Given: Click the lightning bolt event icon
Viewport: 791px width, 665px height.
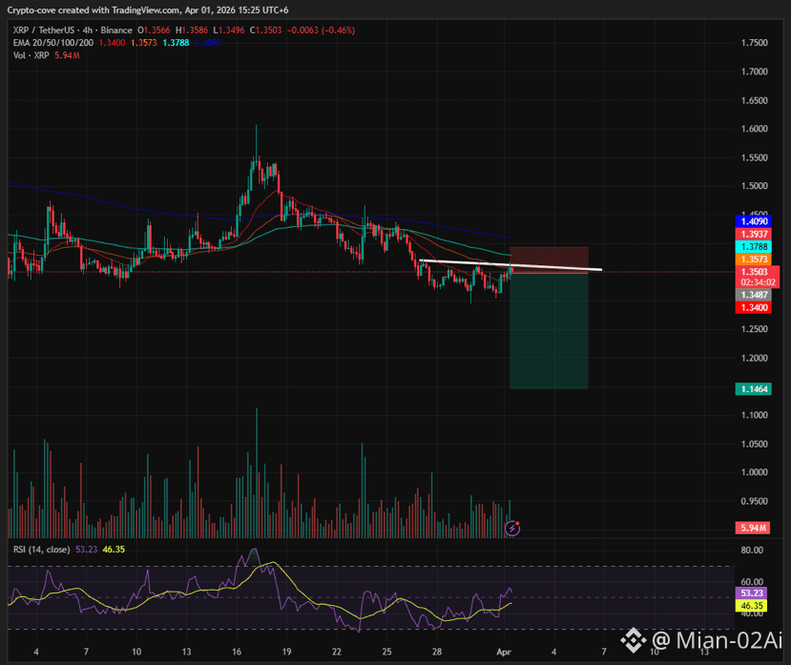Looking at the screenshot, I should coord(512,529).
